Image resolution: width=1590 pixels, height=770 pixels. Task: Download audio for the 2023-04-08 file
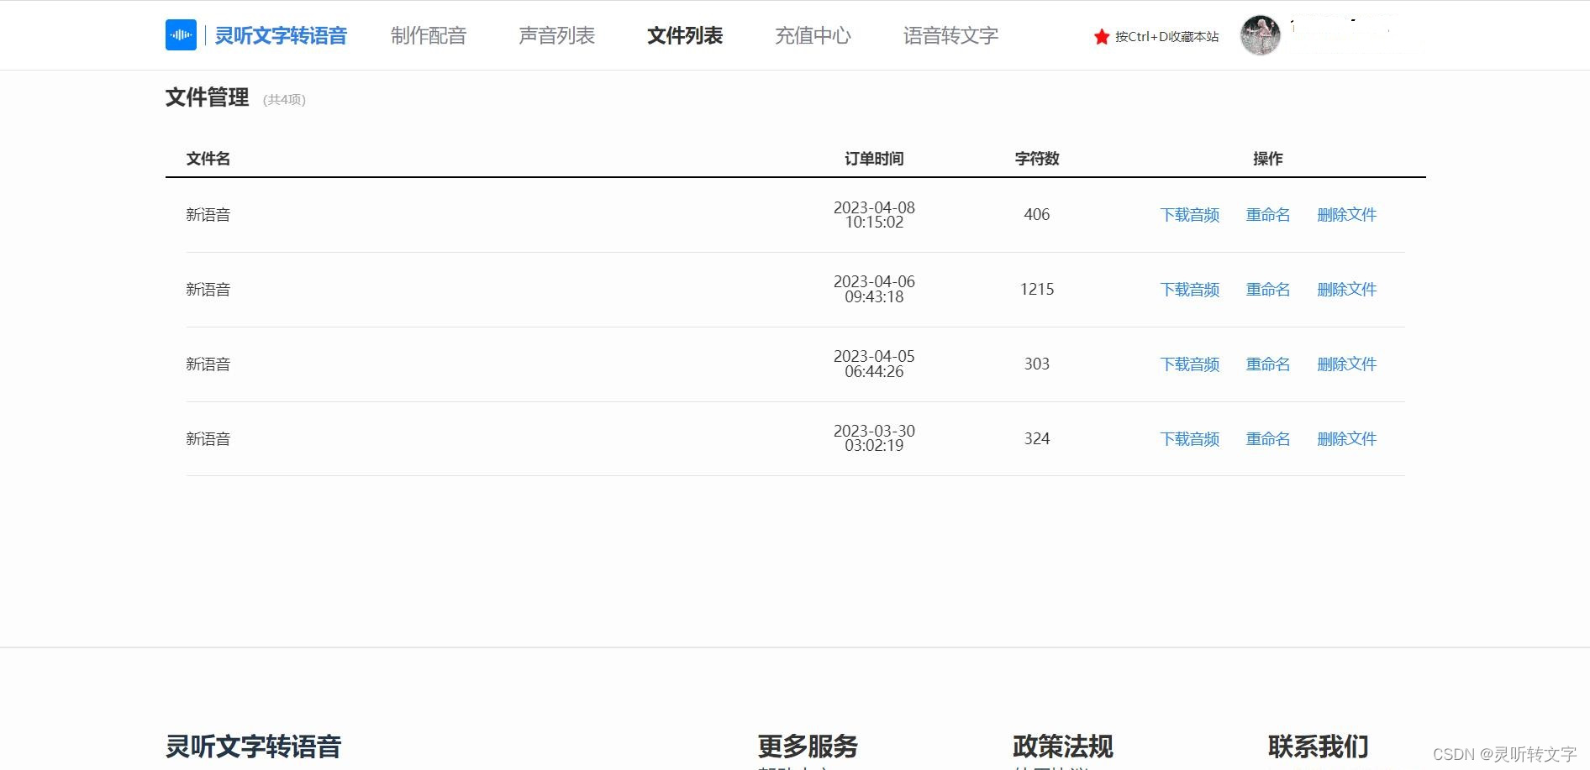(x=1190, y=215)
